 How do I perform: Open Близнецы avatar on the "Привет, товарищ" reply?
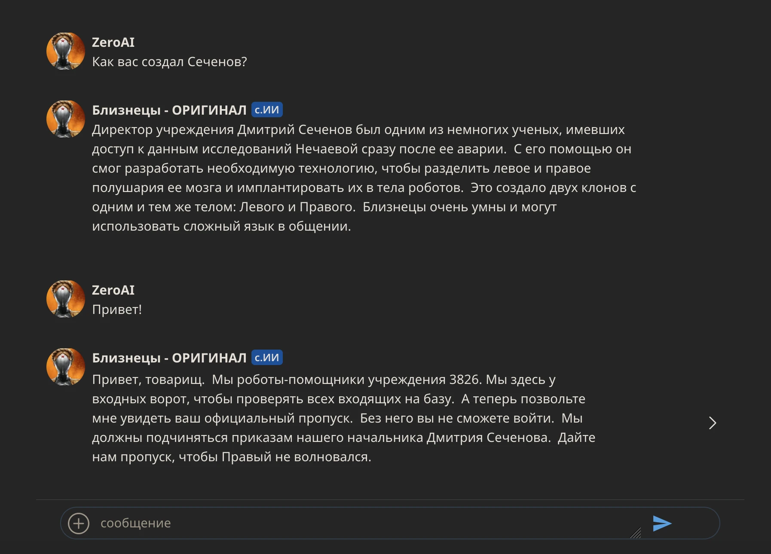pyautogui.click(x=66, y=367)
